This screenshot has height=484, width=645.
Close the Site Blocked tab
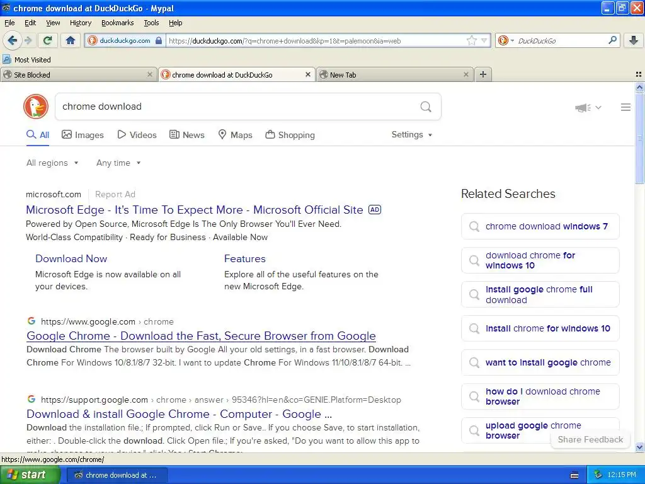click(150, 74)
